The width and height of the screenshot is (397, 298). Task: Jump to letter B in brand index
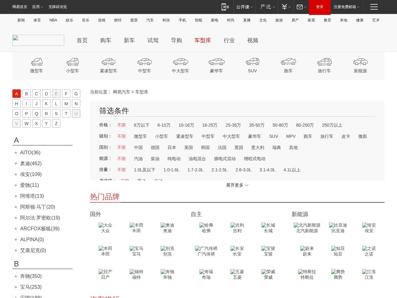26,94
